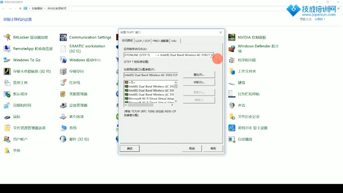The width and height of the screenshot is (343, 193).
Task: Go up one level in Explorer
Action: [20, 8]
